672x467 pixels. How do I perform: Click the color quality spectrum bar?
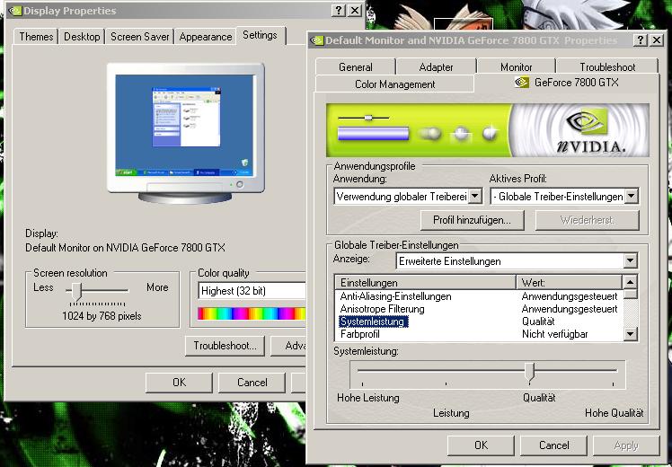[x=252, y=313]
